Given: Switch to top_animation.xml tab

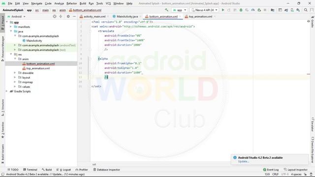Looking at the screenshot, I should point(200,16).
